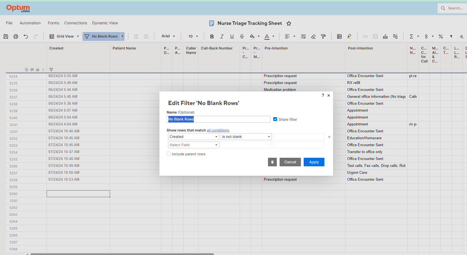This screenshot has width=467, height=255.
Task: Click the Highlight changes marker icon
Action: pyautogui.click(x=349, y=36)
